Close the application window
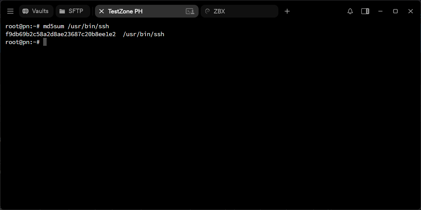The height and width of the screenshot is (210, 421). click(411, 11)
